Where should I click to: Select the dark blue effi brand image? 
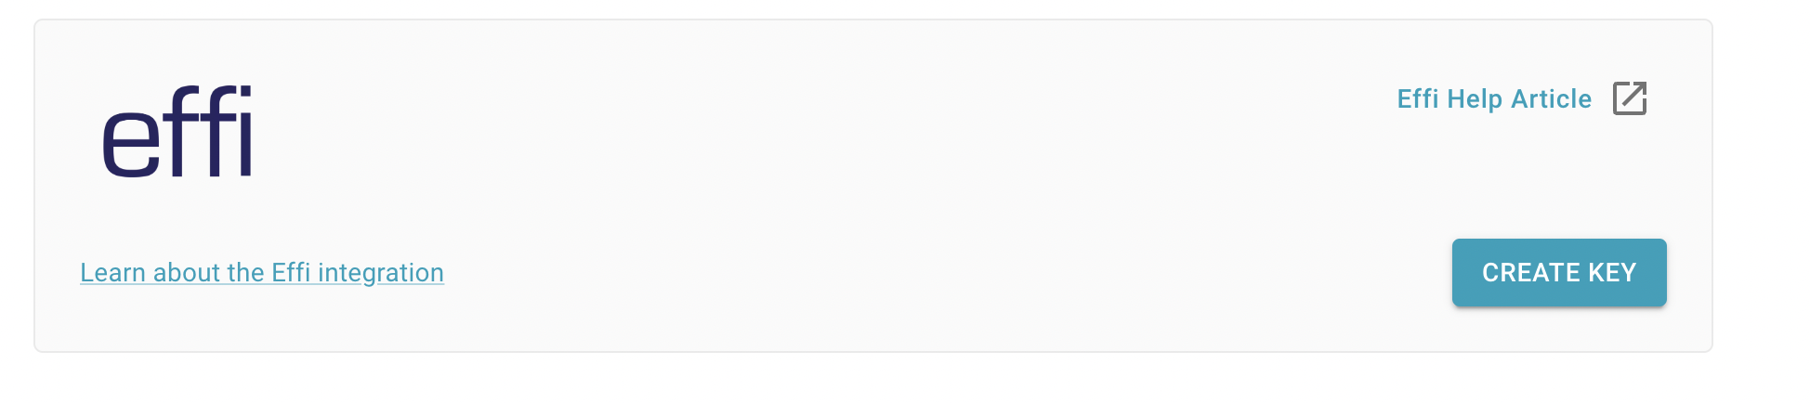point(177,132)
